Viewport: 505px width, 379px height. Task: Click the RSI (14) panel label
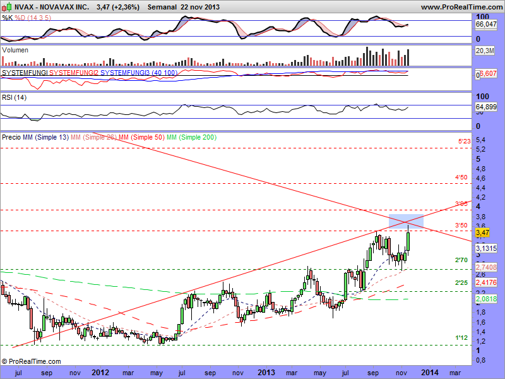(x=14, y=97)
